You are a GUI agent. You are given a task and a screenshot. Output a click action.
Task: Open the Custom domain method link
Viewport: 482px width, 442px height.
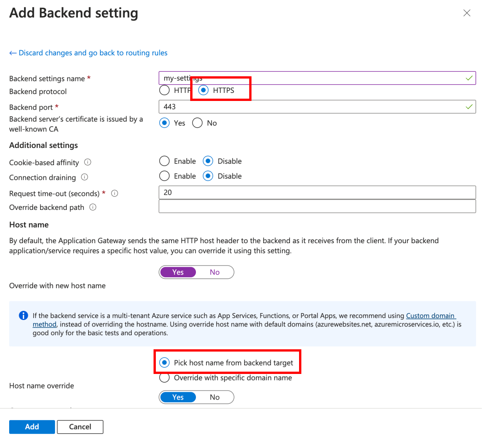[430, 315]
